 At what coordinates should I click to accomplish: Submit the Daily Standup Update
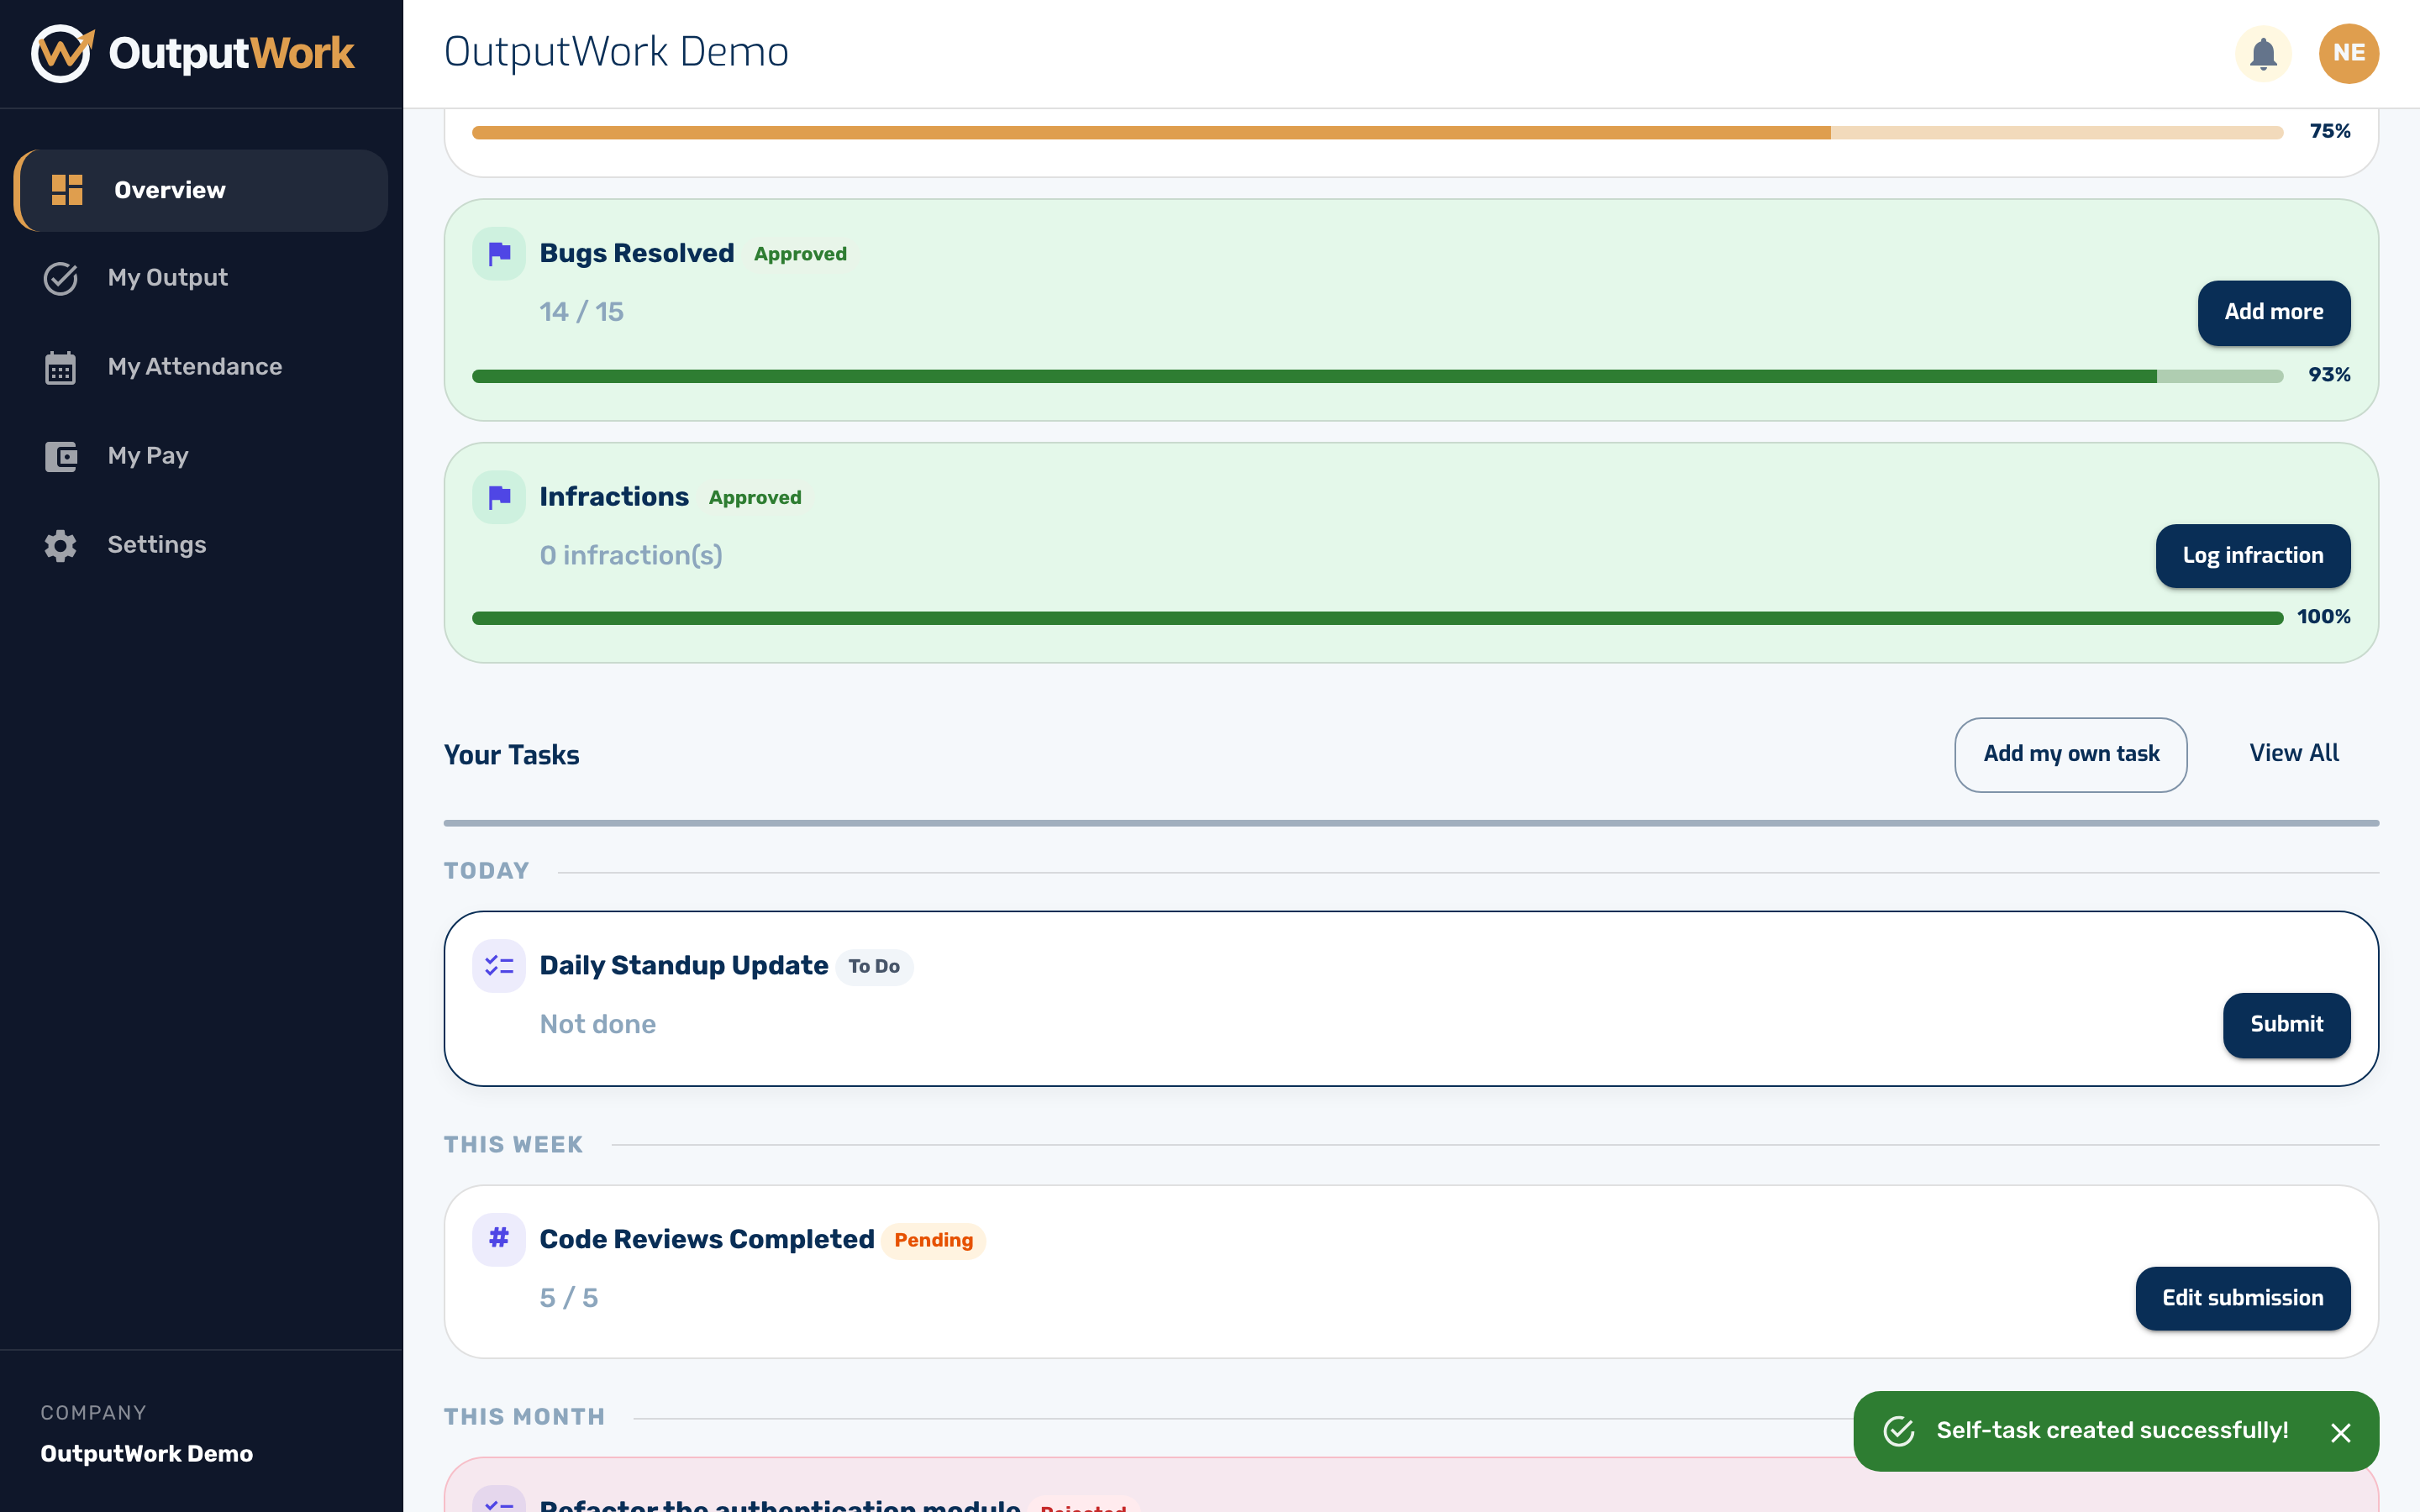[x=2286, y=1024]
